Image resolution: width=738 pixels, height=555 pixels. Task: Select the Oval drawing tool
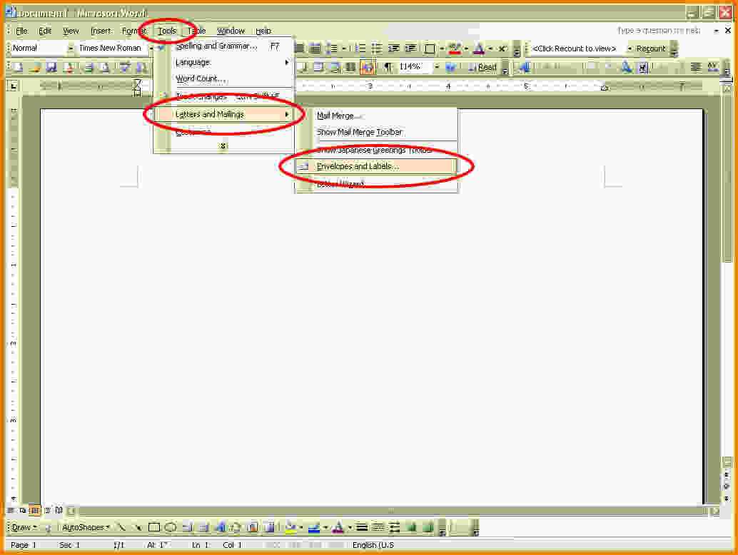point(171,527)
